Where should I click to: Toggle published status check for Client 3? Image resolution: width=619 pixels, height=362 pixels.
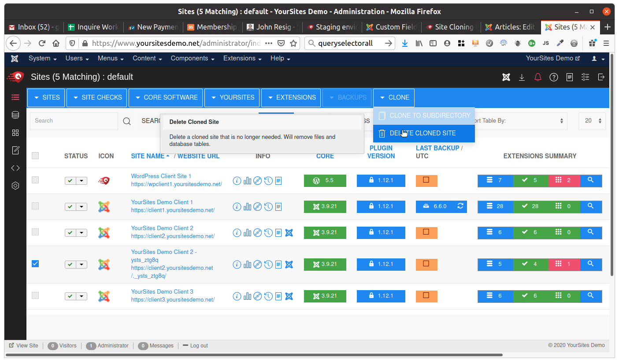(x=70, y=296)
